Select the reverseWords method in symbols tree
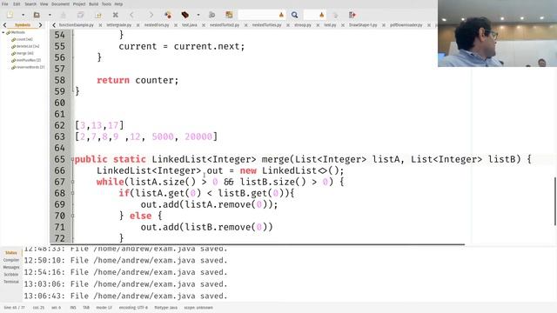This screenshot has width=557, height=313. 30,67
